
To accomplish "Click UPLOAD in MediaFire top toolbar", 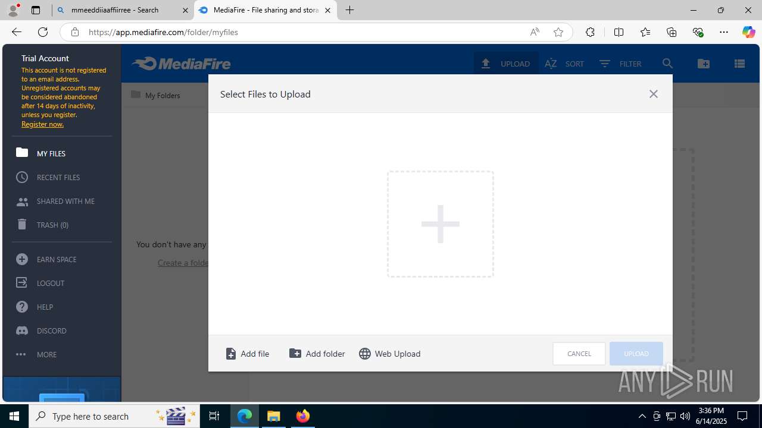I will coord(506,64).
